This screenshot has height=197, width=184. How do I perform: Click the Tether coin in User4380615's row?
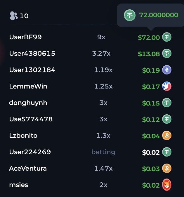167,53
